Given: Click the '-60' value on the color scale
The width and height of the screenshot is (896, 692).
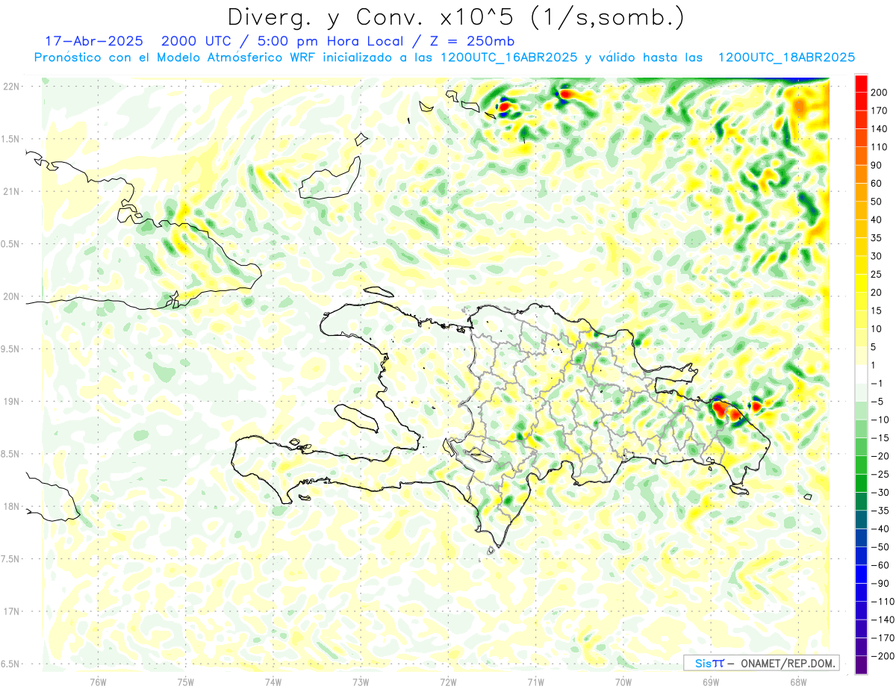Looking at the screenshot, I should click(879, 565).
